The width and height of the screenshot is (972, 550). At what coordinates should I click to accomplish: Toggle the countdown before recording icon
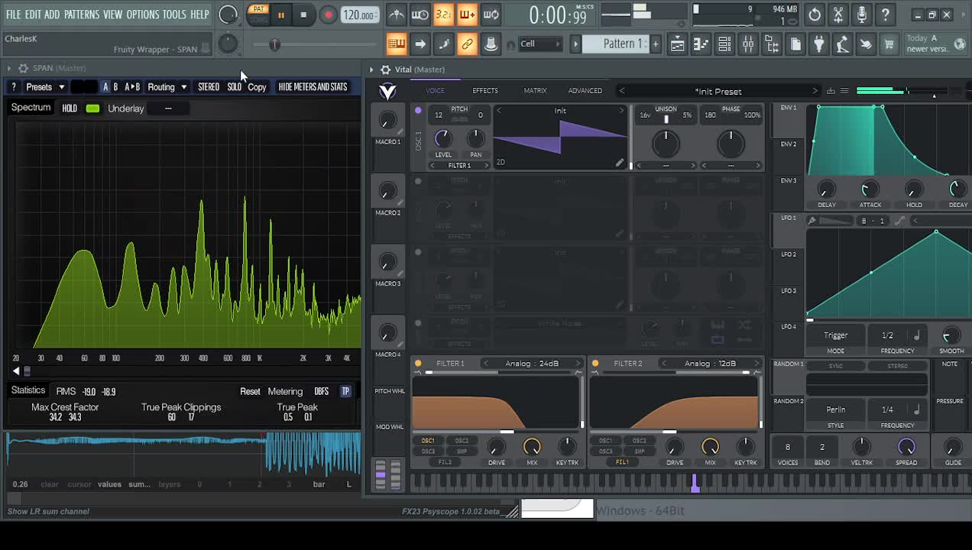point(443,15)
